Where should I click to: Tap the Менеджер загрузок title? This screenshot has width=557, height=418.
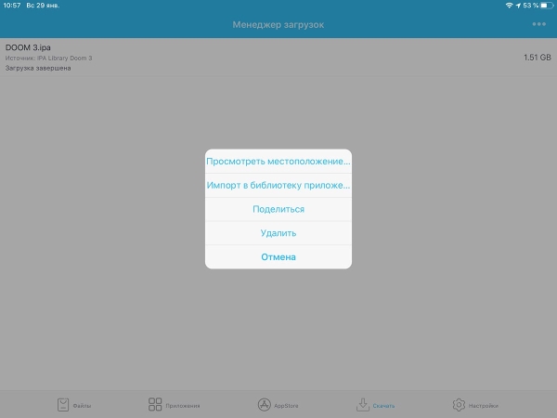(278, 24)
